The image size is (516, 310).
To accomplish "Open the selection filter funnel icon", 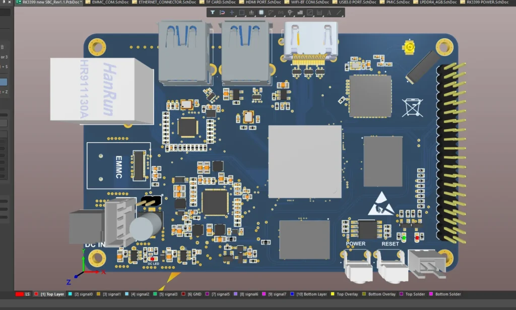I will pos(213,12).
